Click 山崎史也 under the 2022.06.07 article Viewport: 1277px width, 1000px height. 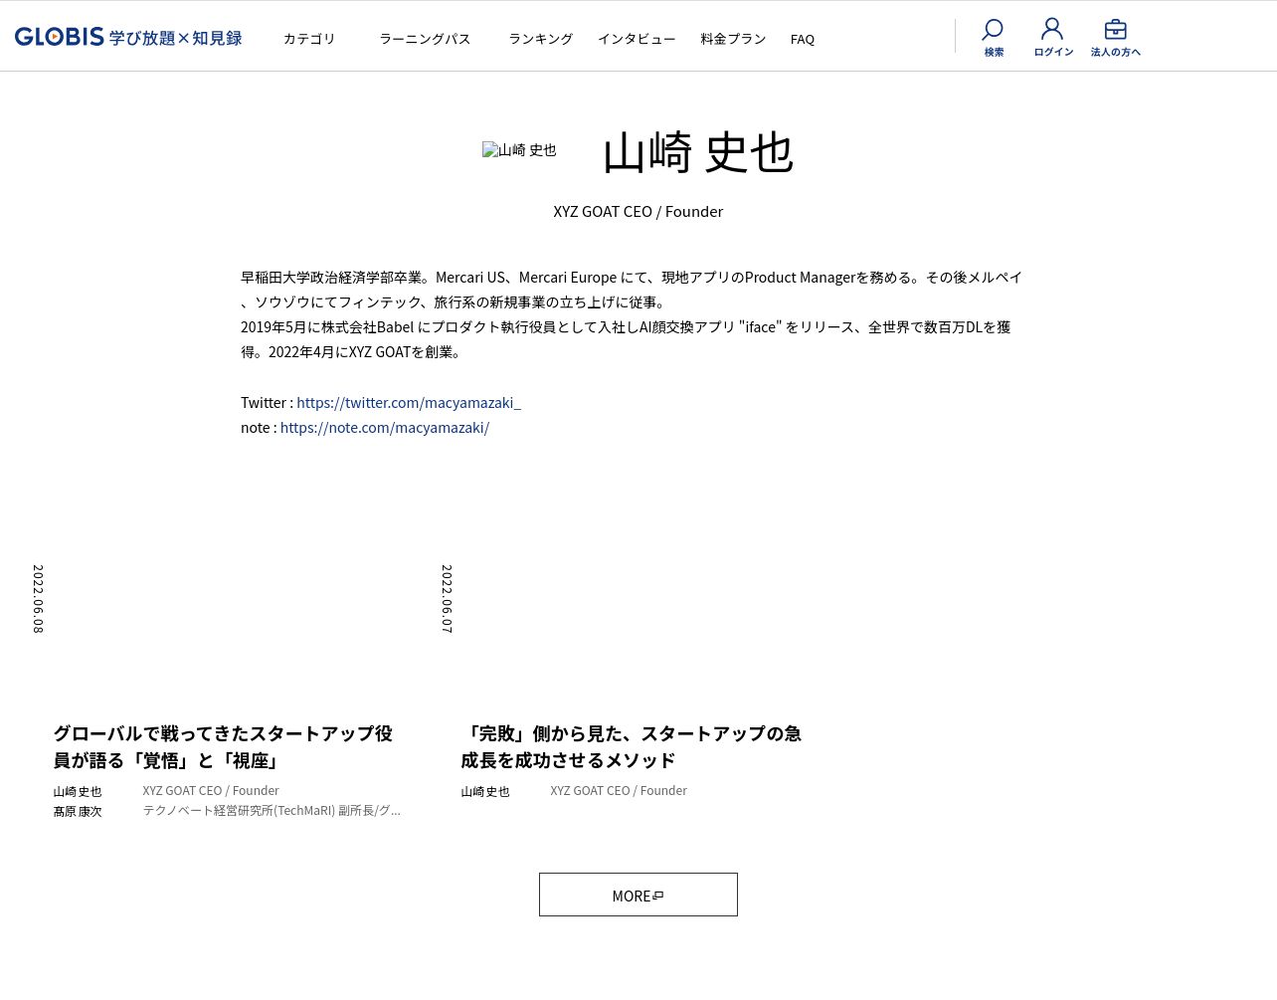pyautogui.click(x=485, y=791)
